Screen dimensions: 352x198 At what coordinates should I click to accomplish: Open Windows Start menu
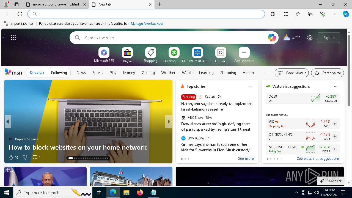pos(7,193)
